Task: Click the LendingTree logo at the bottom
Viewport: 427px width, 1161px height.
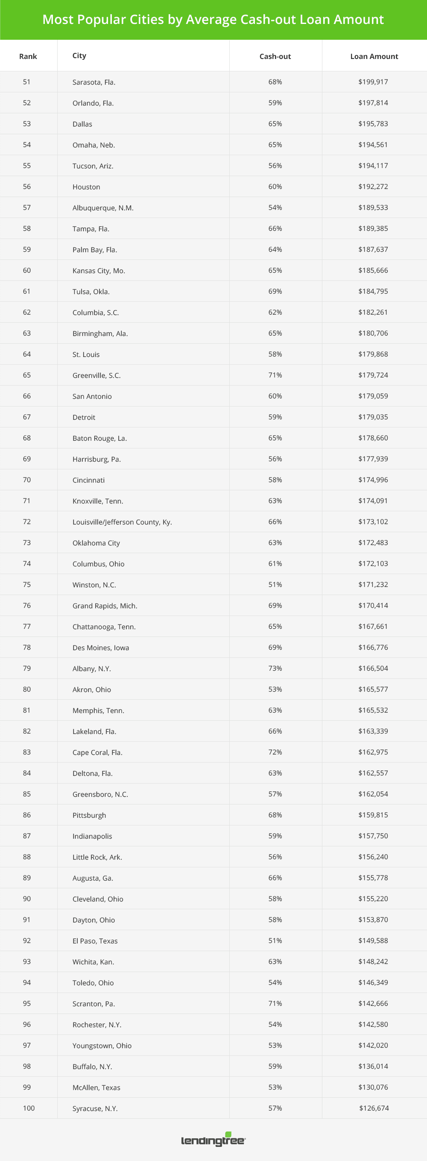Action: click(x=213, y=1140)
